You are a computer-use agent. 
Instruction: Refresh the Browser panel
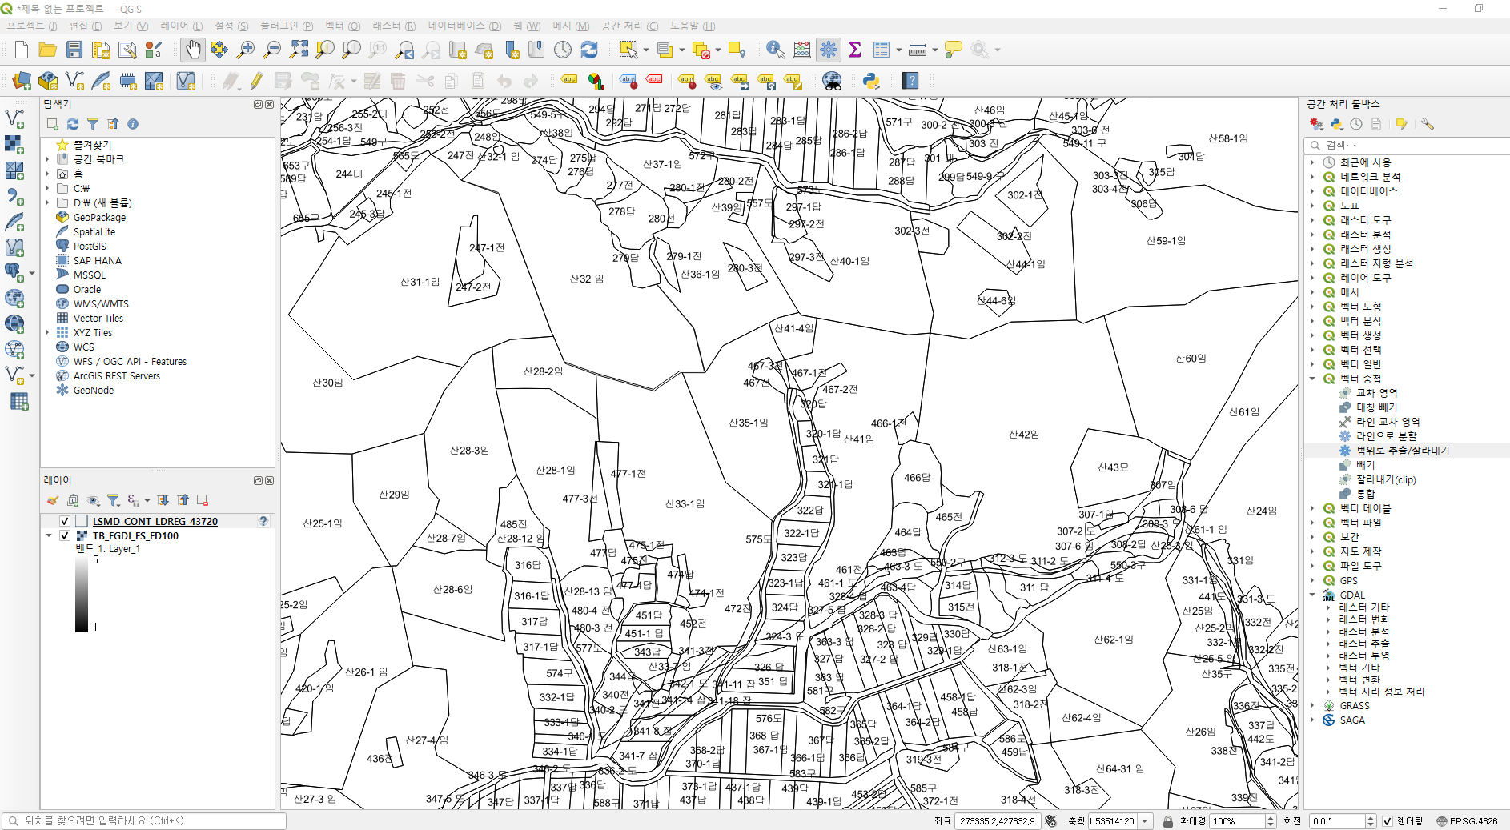73,124
